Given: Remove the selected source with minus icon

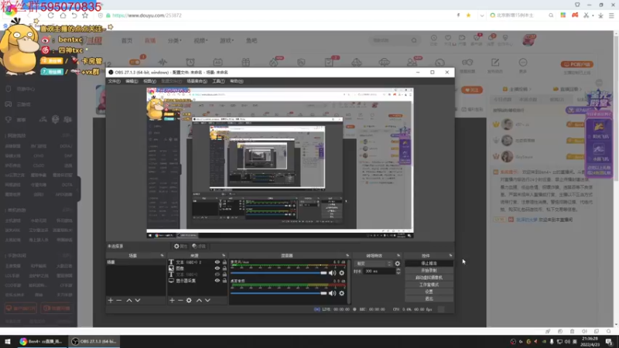Looking at the screenshot, I should click(180, 300).
